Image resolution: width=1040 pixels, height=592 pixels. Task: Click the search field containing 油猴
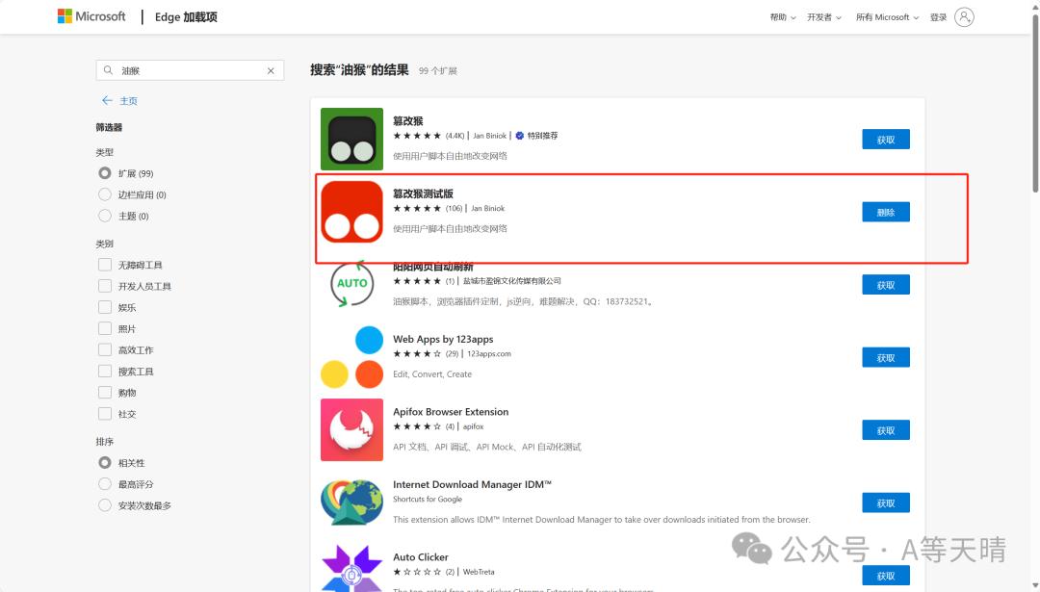coord(190,70)
